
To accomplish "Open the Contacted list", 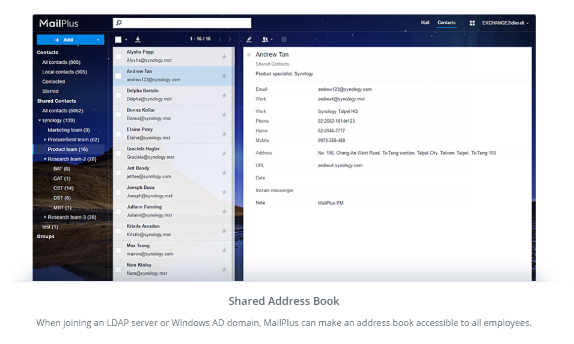I will point(53,82).
